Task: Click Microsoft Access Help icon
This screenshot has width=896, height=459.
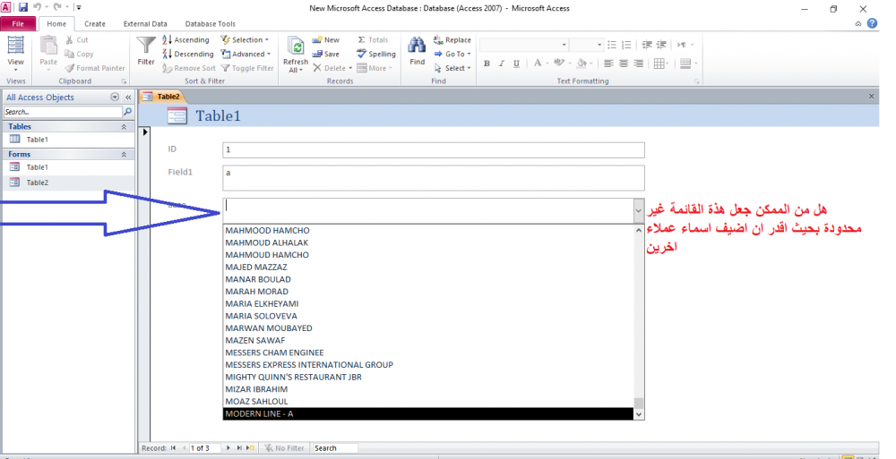Action: click(872, 23)
